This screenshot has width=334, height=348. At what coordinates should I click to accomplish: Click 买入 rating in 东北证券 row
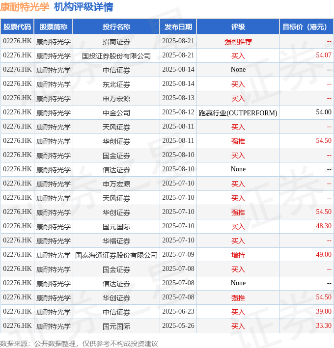point(238,84)
